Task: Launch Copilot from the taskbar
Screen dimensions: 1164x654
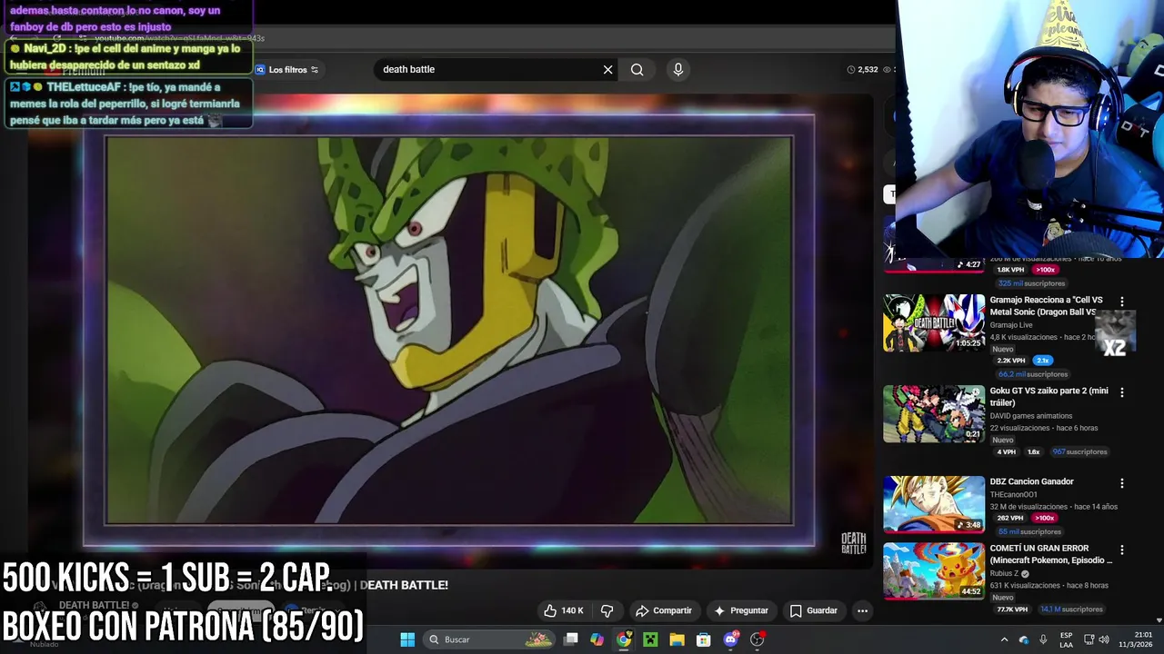Action: pos(597,639)
